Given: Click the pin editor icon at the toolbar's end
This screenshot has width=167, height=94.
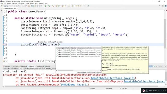Looking at the screenshot, I should 88,6.
